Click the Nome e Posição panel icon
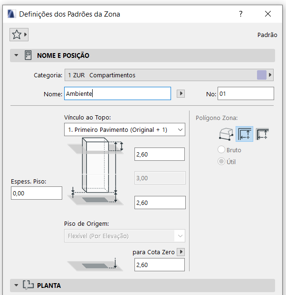The width and height of the screenshot is (286, 295). (28, 55)
